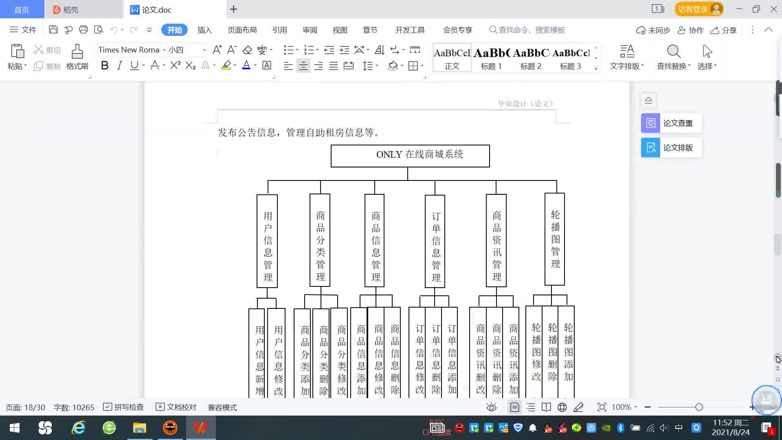Open WPS Office in the Windows taskbar
Viewport: 782px width, 440px height.
click(x=200, y=428)
